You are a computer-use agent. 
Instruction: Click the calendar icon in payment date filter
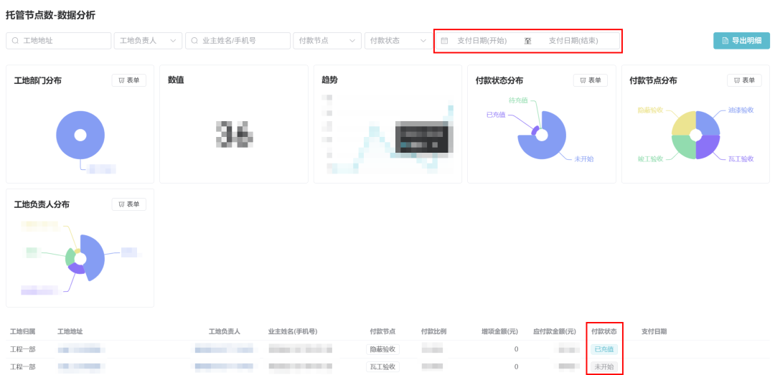click(x=444, y=41)
